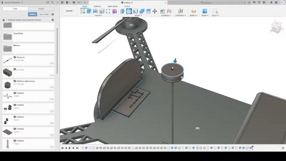Open version dropdown for Лопасть item
Image resolution: width=286 pixels, height=161 pixels.
pos(52,64)
